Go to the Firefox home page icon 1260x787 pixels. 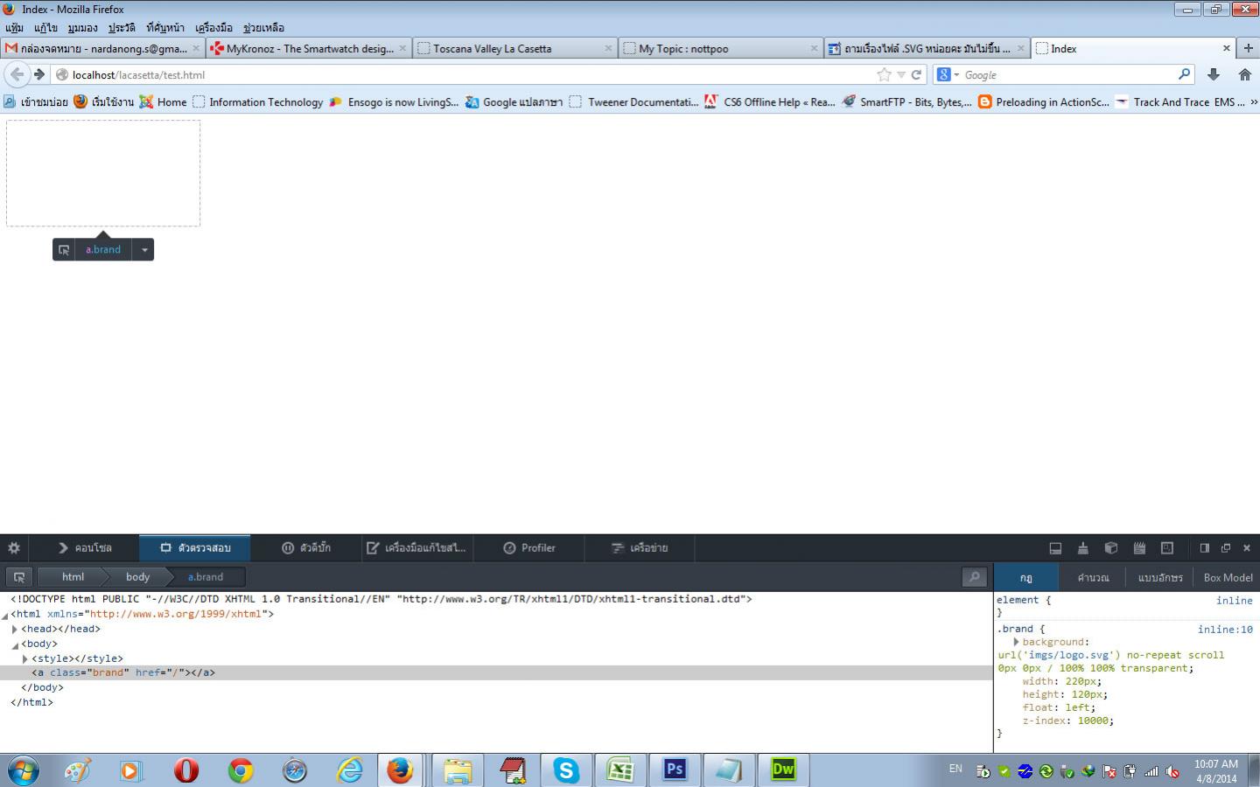(x=1245, y=75)
